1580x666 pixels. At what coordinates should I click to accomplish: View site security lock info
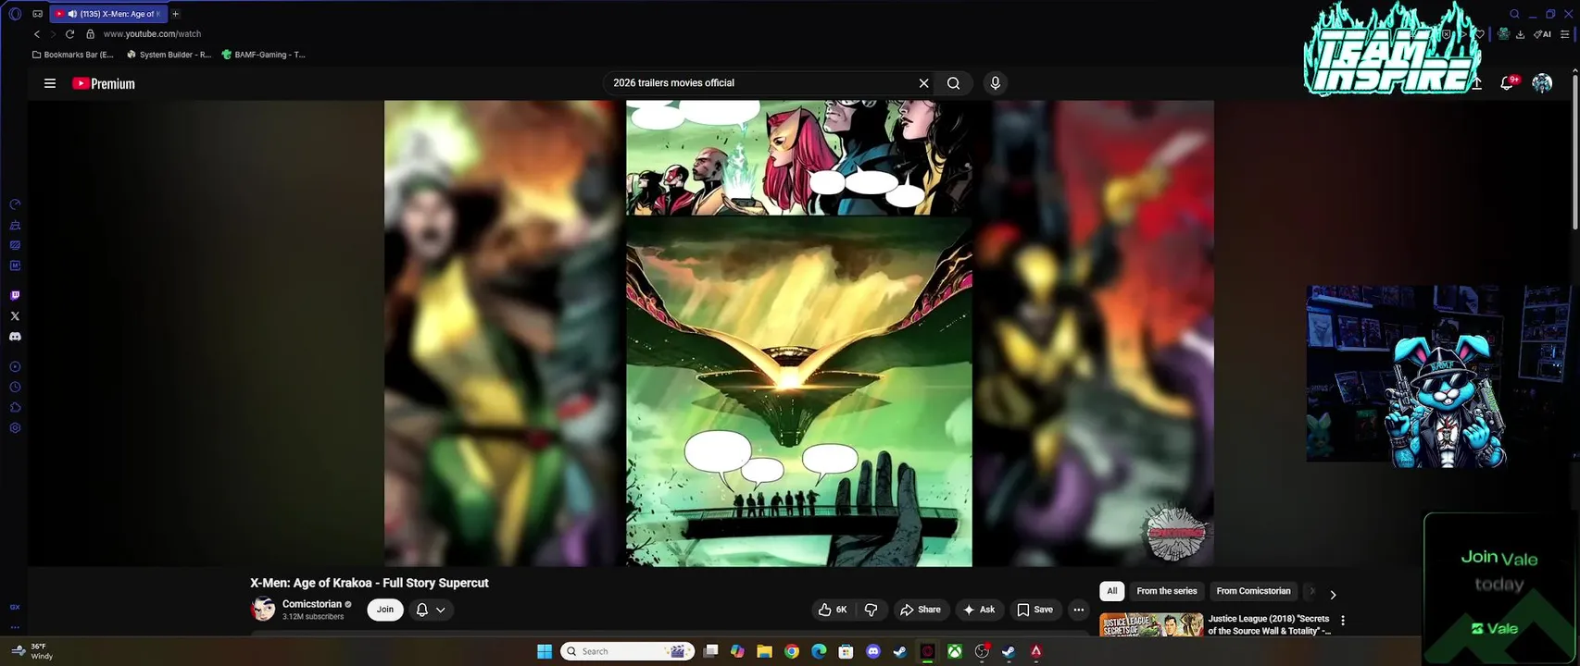[90, 34]
